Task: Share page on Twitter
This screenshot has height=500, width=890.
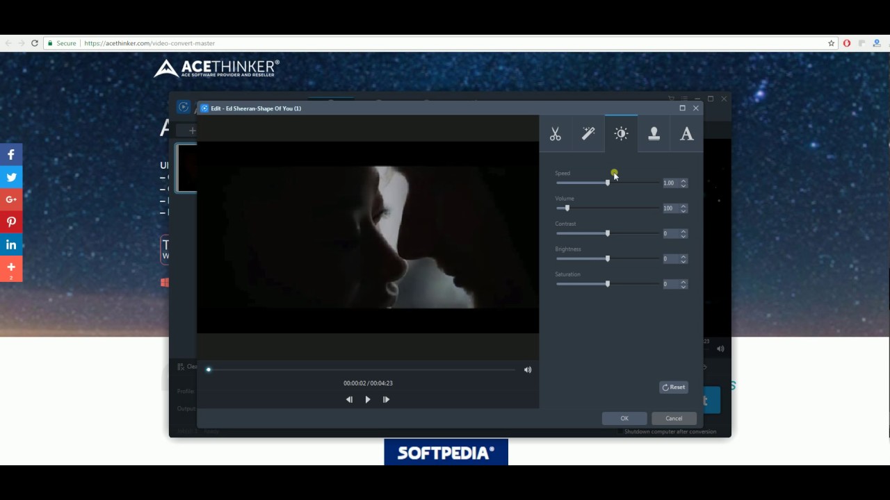Action: (11, 177)
